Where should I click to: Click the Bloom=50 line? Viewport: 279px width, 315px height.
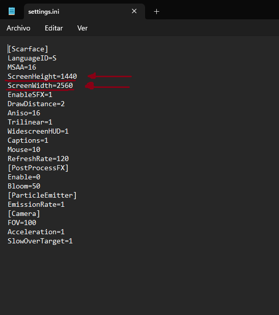[x=24, y=186]
